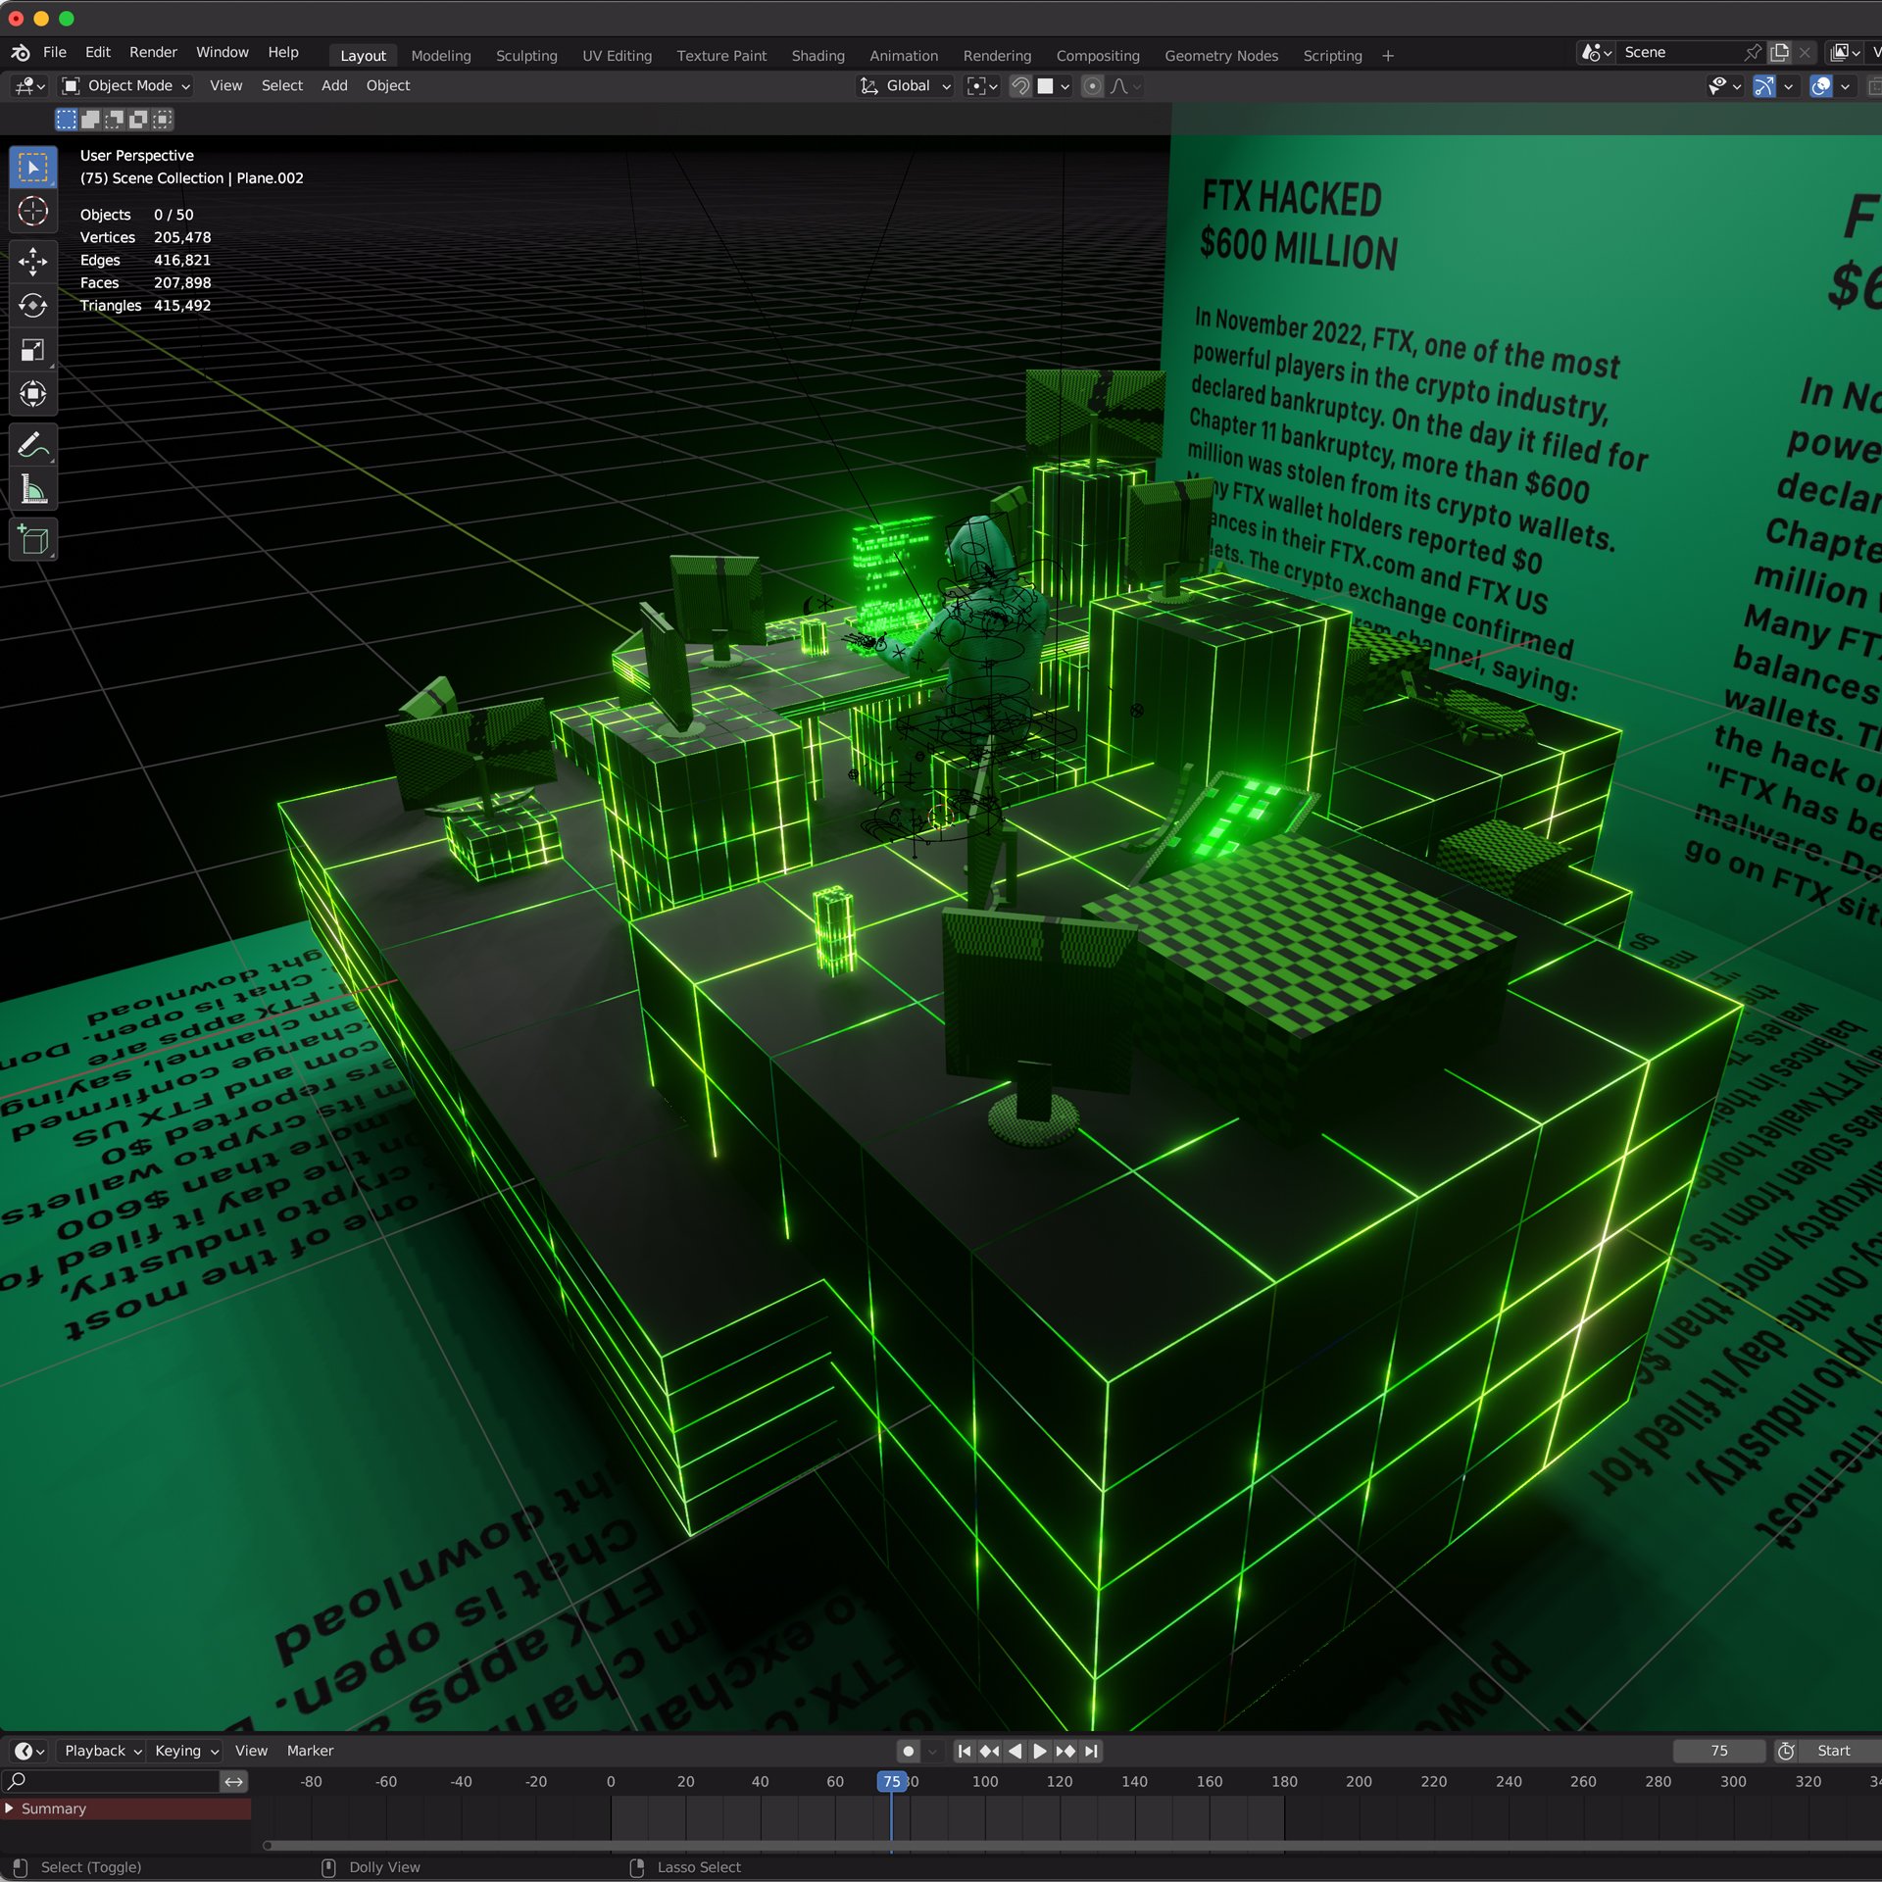Select the Transform tool
The width and height of the screenshot is (1882, 1882).
(x=33, y=394)
